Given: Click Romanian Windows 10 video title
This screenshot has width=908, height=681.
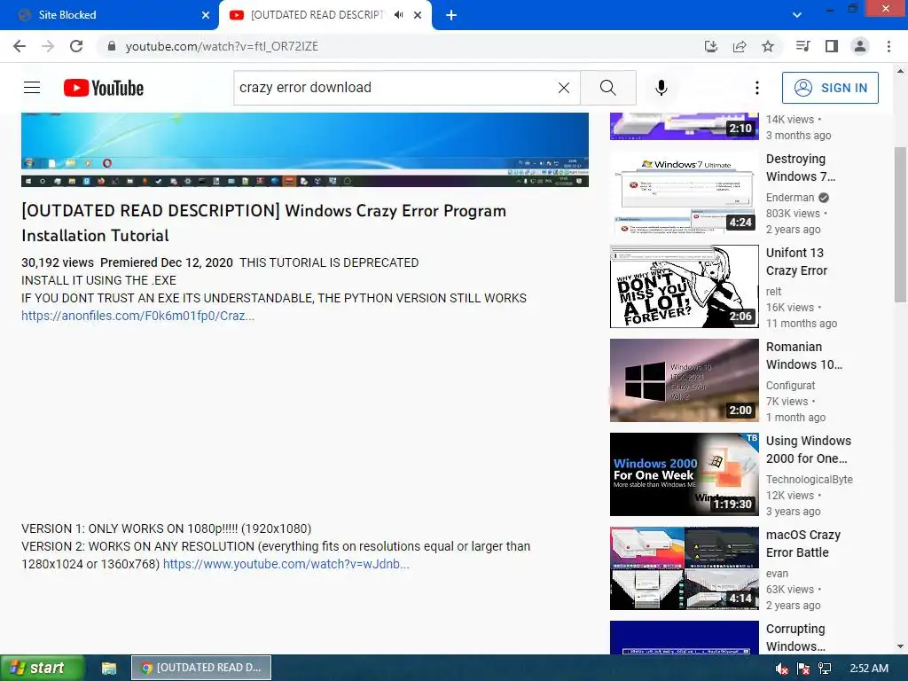Looking at the screenshot, I should (804, 356).
